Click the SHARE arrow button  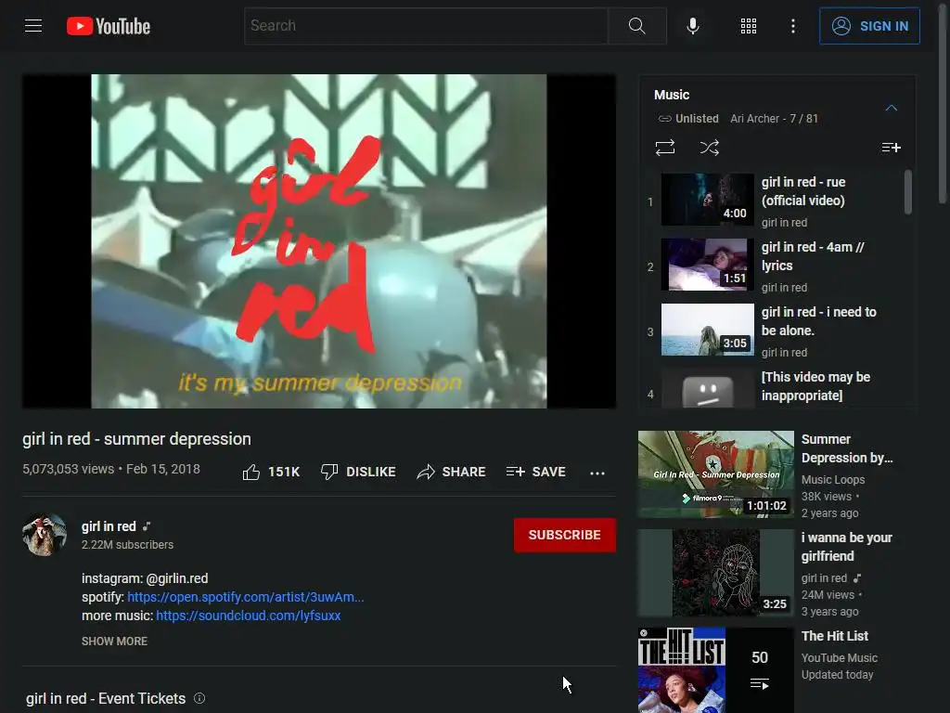(452, 472)
